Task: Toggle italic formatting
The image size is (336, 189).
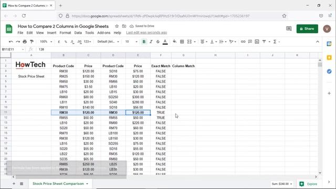Action: coord(151,41)
